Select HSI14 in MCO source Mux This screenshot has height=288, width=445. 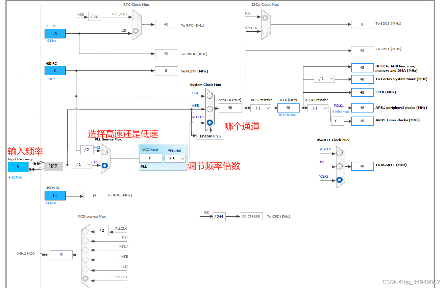85,250
